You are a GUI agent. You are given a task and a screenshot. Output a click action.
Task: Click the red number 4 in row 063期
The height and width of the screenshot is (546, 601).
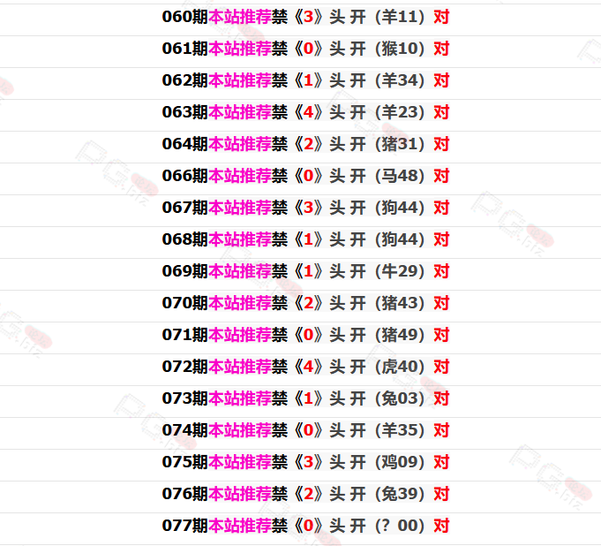pos(309,112)
